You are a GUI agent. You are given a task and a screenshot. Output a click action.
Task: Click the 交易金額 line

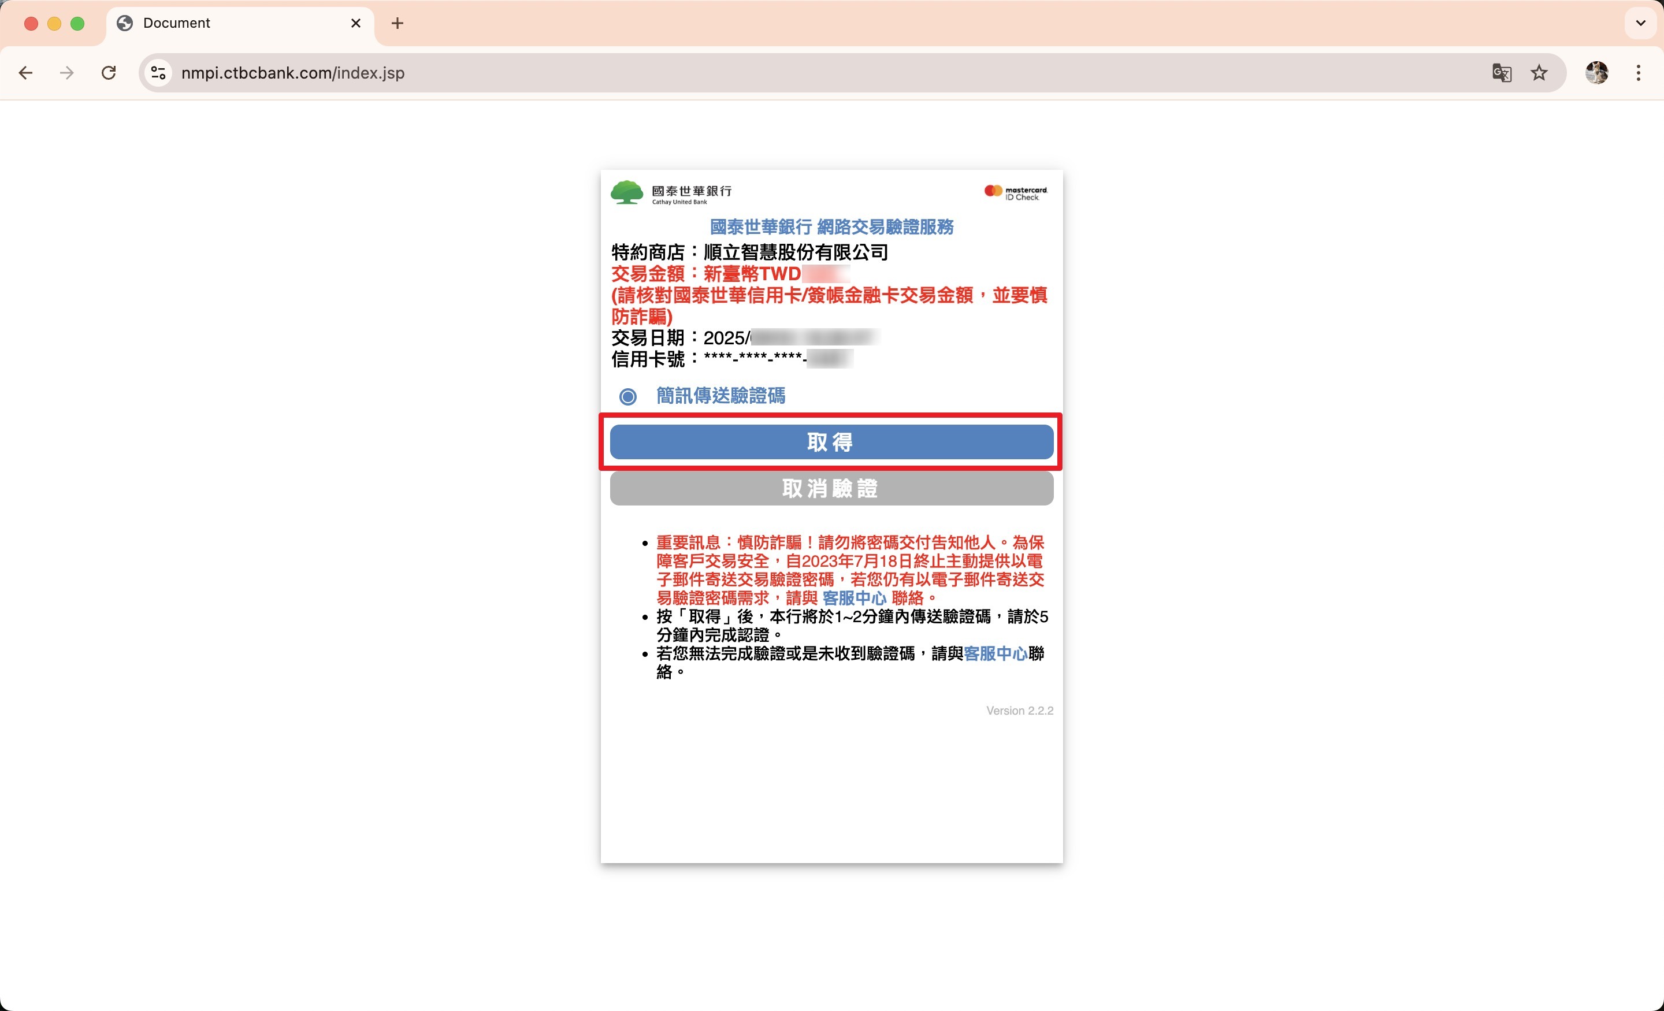[x=731, y=274]
